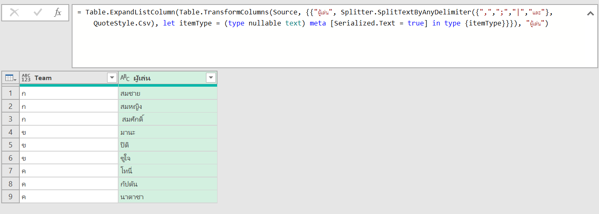Select row number 6
599x214 pixels.
(x=10, y=158)
